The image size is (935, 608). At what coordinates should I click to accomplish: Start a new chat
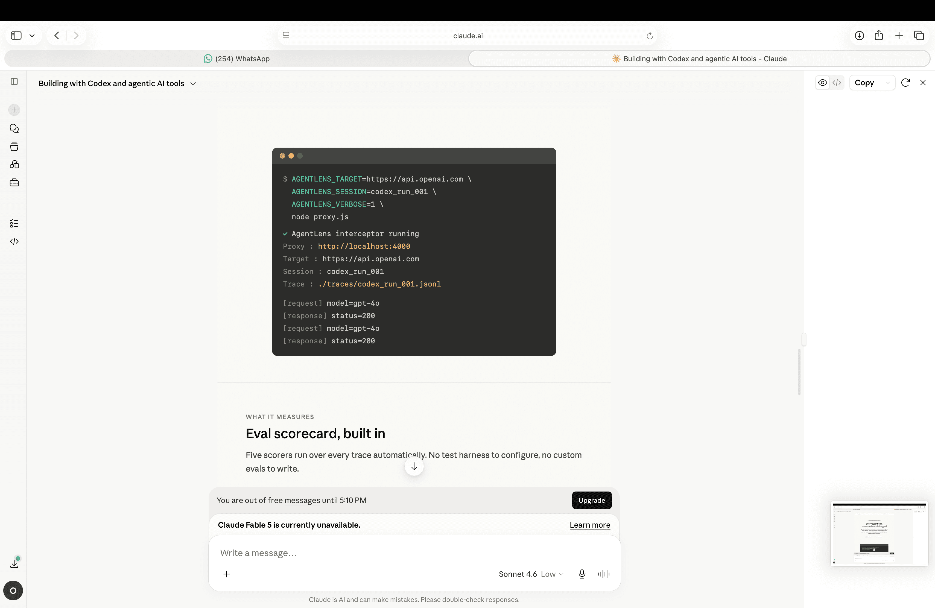point(14,110)
